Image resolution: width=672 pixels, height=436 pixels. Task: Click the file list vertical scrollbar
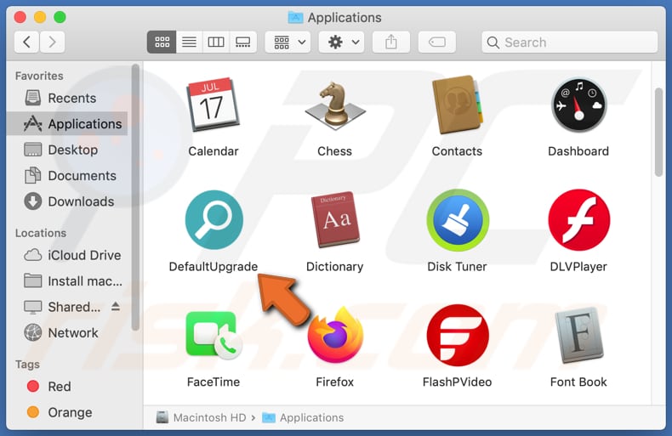pyautogui.click(x=658, y=132)
